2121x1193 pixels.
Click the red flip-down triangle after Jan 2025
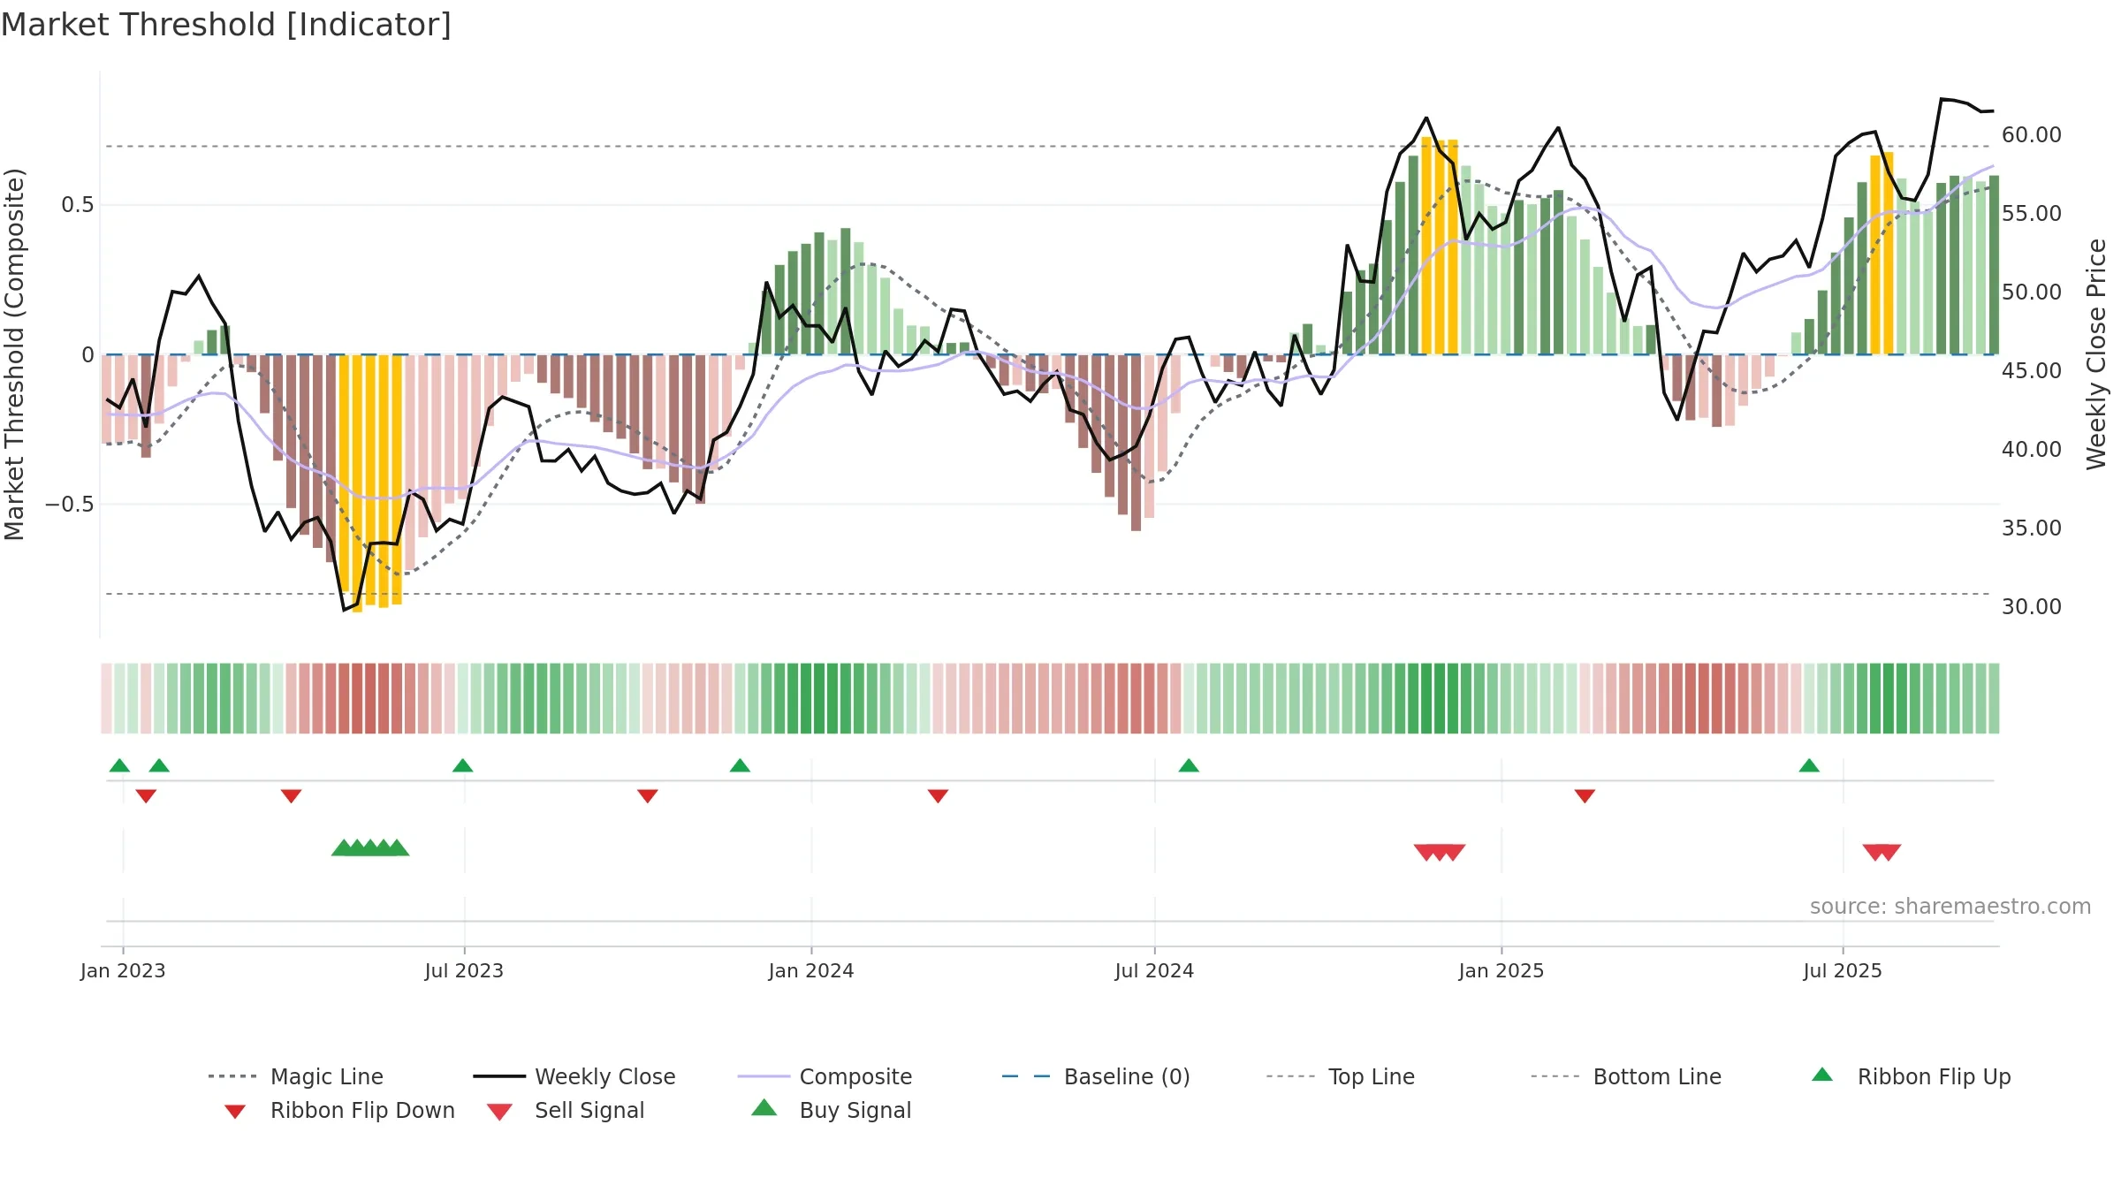[x=1585, y=796]
